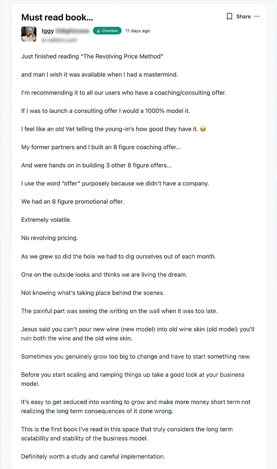Click the "Extremely volatile." line
Image resolution: width=277 pixels, height=469 pixels.
pos(46,220)
